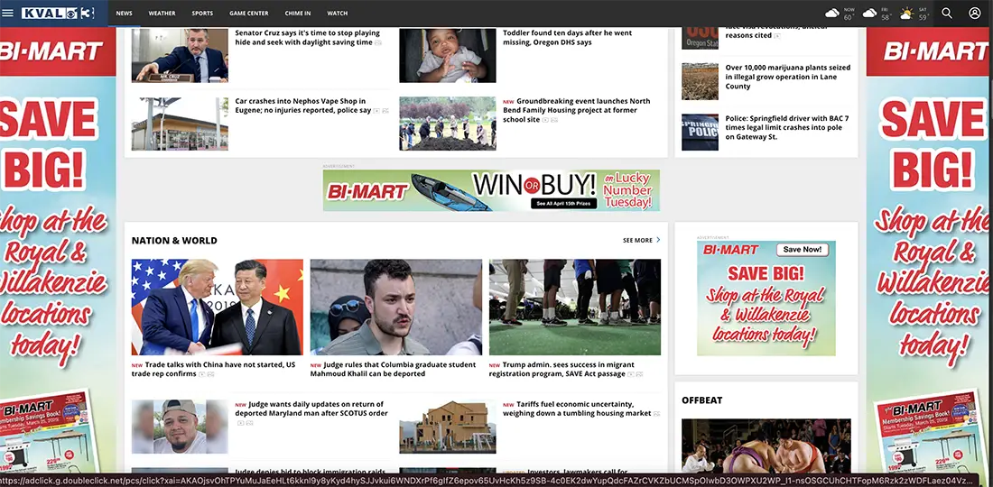Click the KVAL 13 logo
Image resolution: width=993 pixels, height=487 pixels.
58,13
